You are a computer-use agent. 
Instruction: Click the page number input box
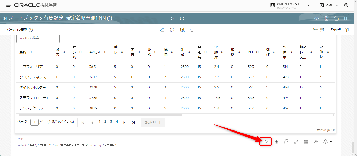pos(35,122)
